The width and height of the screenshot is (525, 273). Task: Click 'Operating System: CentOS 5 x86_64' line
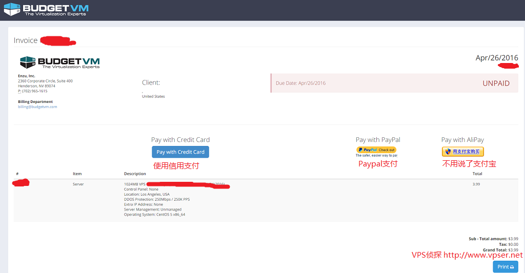154,215
